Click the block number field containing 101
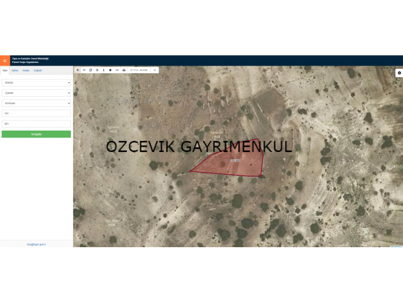This screenshot has width=403, height=302. coord(36,113)
